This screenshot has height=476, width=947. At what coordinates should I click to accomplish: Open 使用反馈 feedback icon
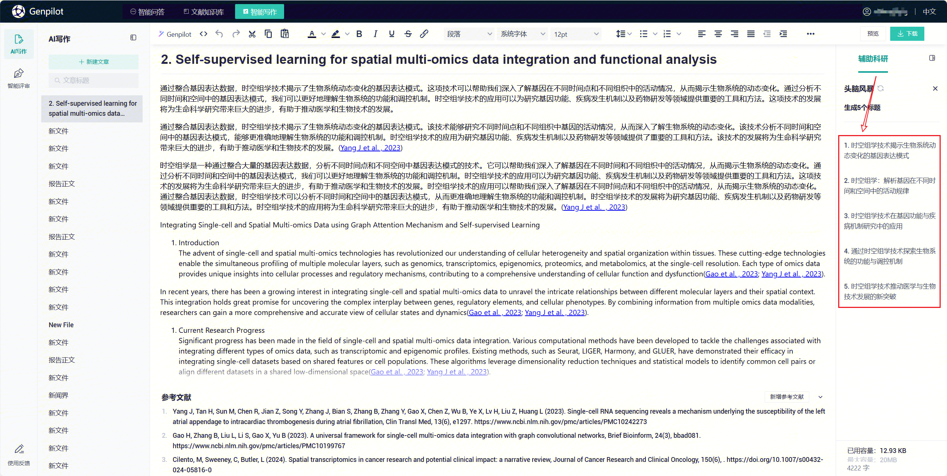pos(19,455)
